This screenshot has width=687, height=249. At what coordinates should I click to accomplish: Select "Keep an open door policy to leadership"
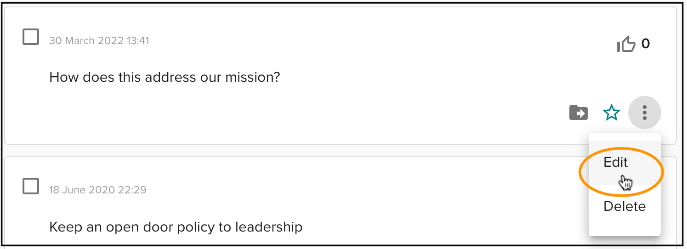(176, 226)
